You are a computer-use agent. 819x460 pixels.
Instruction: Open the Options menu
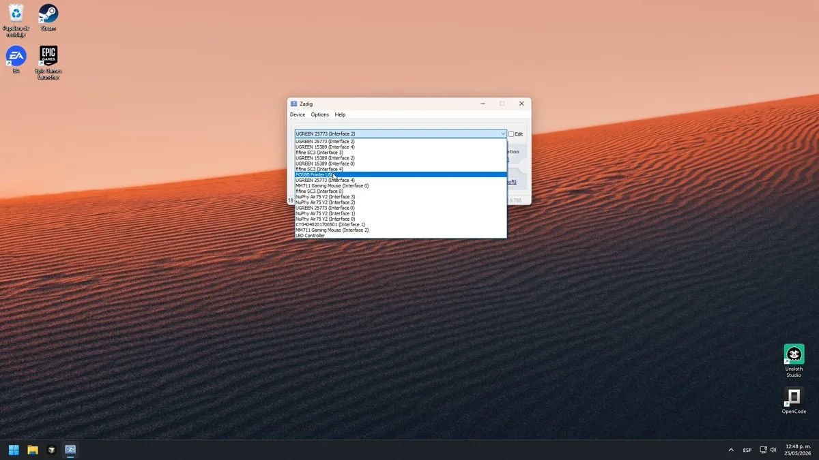pos(319,114)
